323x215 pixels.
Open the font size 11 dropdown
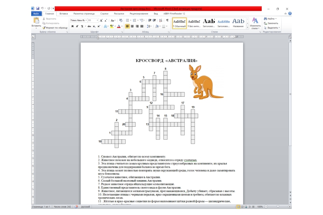pos(97,20)
